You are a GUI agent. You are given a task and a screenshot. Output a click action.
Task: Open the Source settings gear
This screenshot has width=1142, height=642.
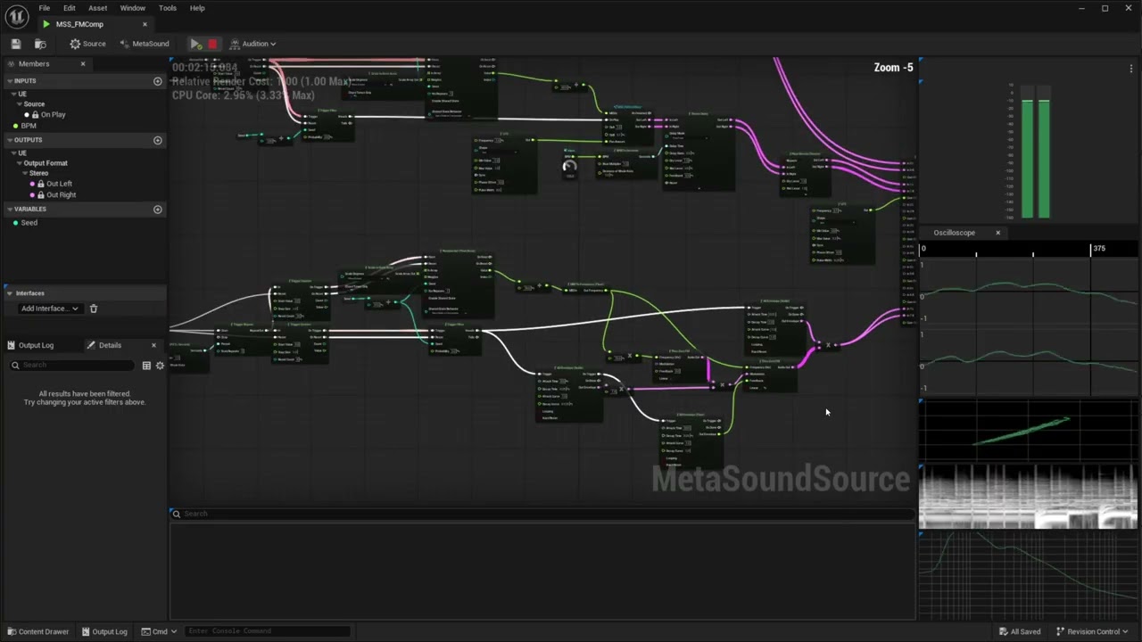(87, 44)
